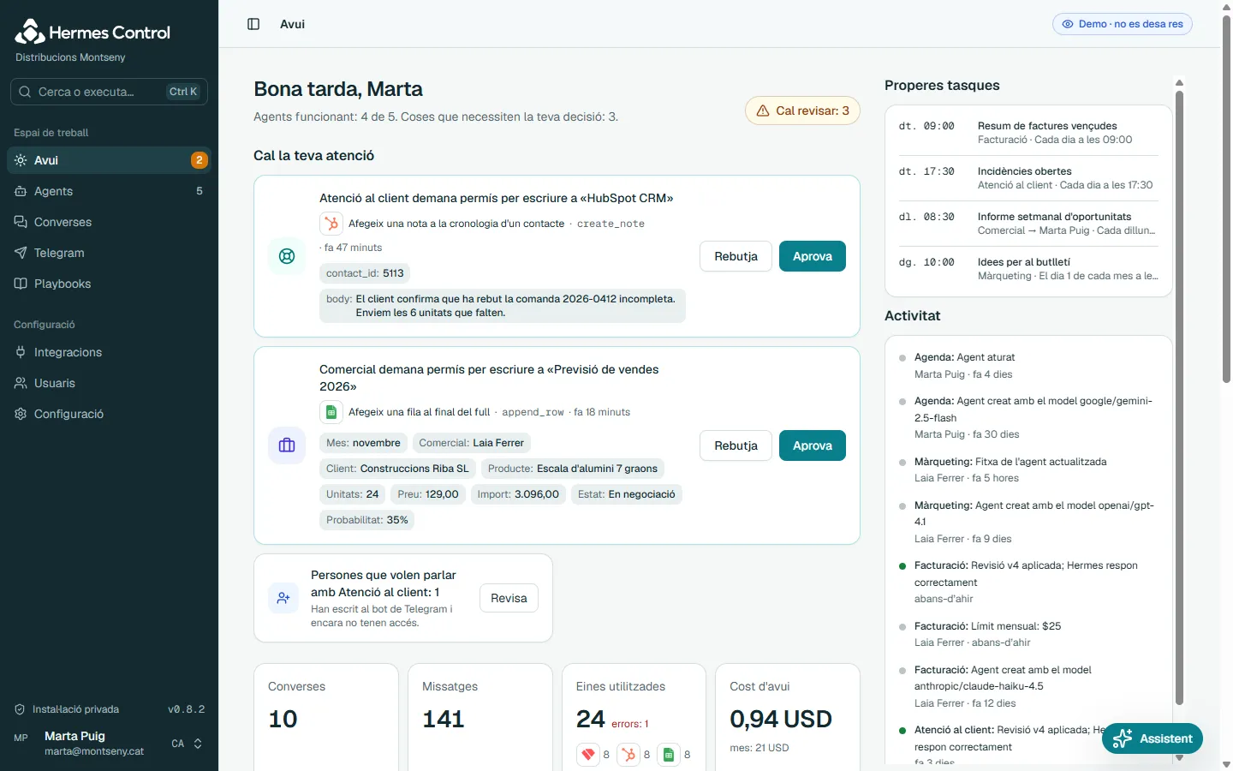Click the red diamond tool chip
The height and width of the screenshot is (771, 1233).
pos(588,755)
